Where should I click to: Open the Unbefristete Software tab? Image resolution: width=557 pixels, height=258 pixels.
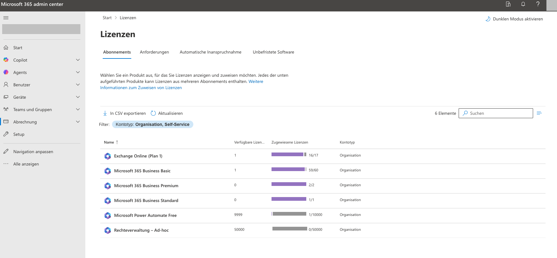[x=273, y=52]
